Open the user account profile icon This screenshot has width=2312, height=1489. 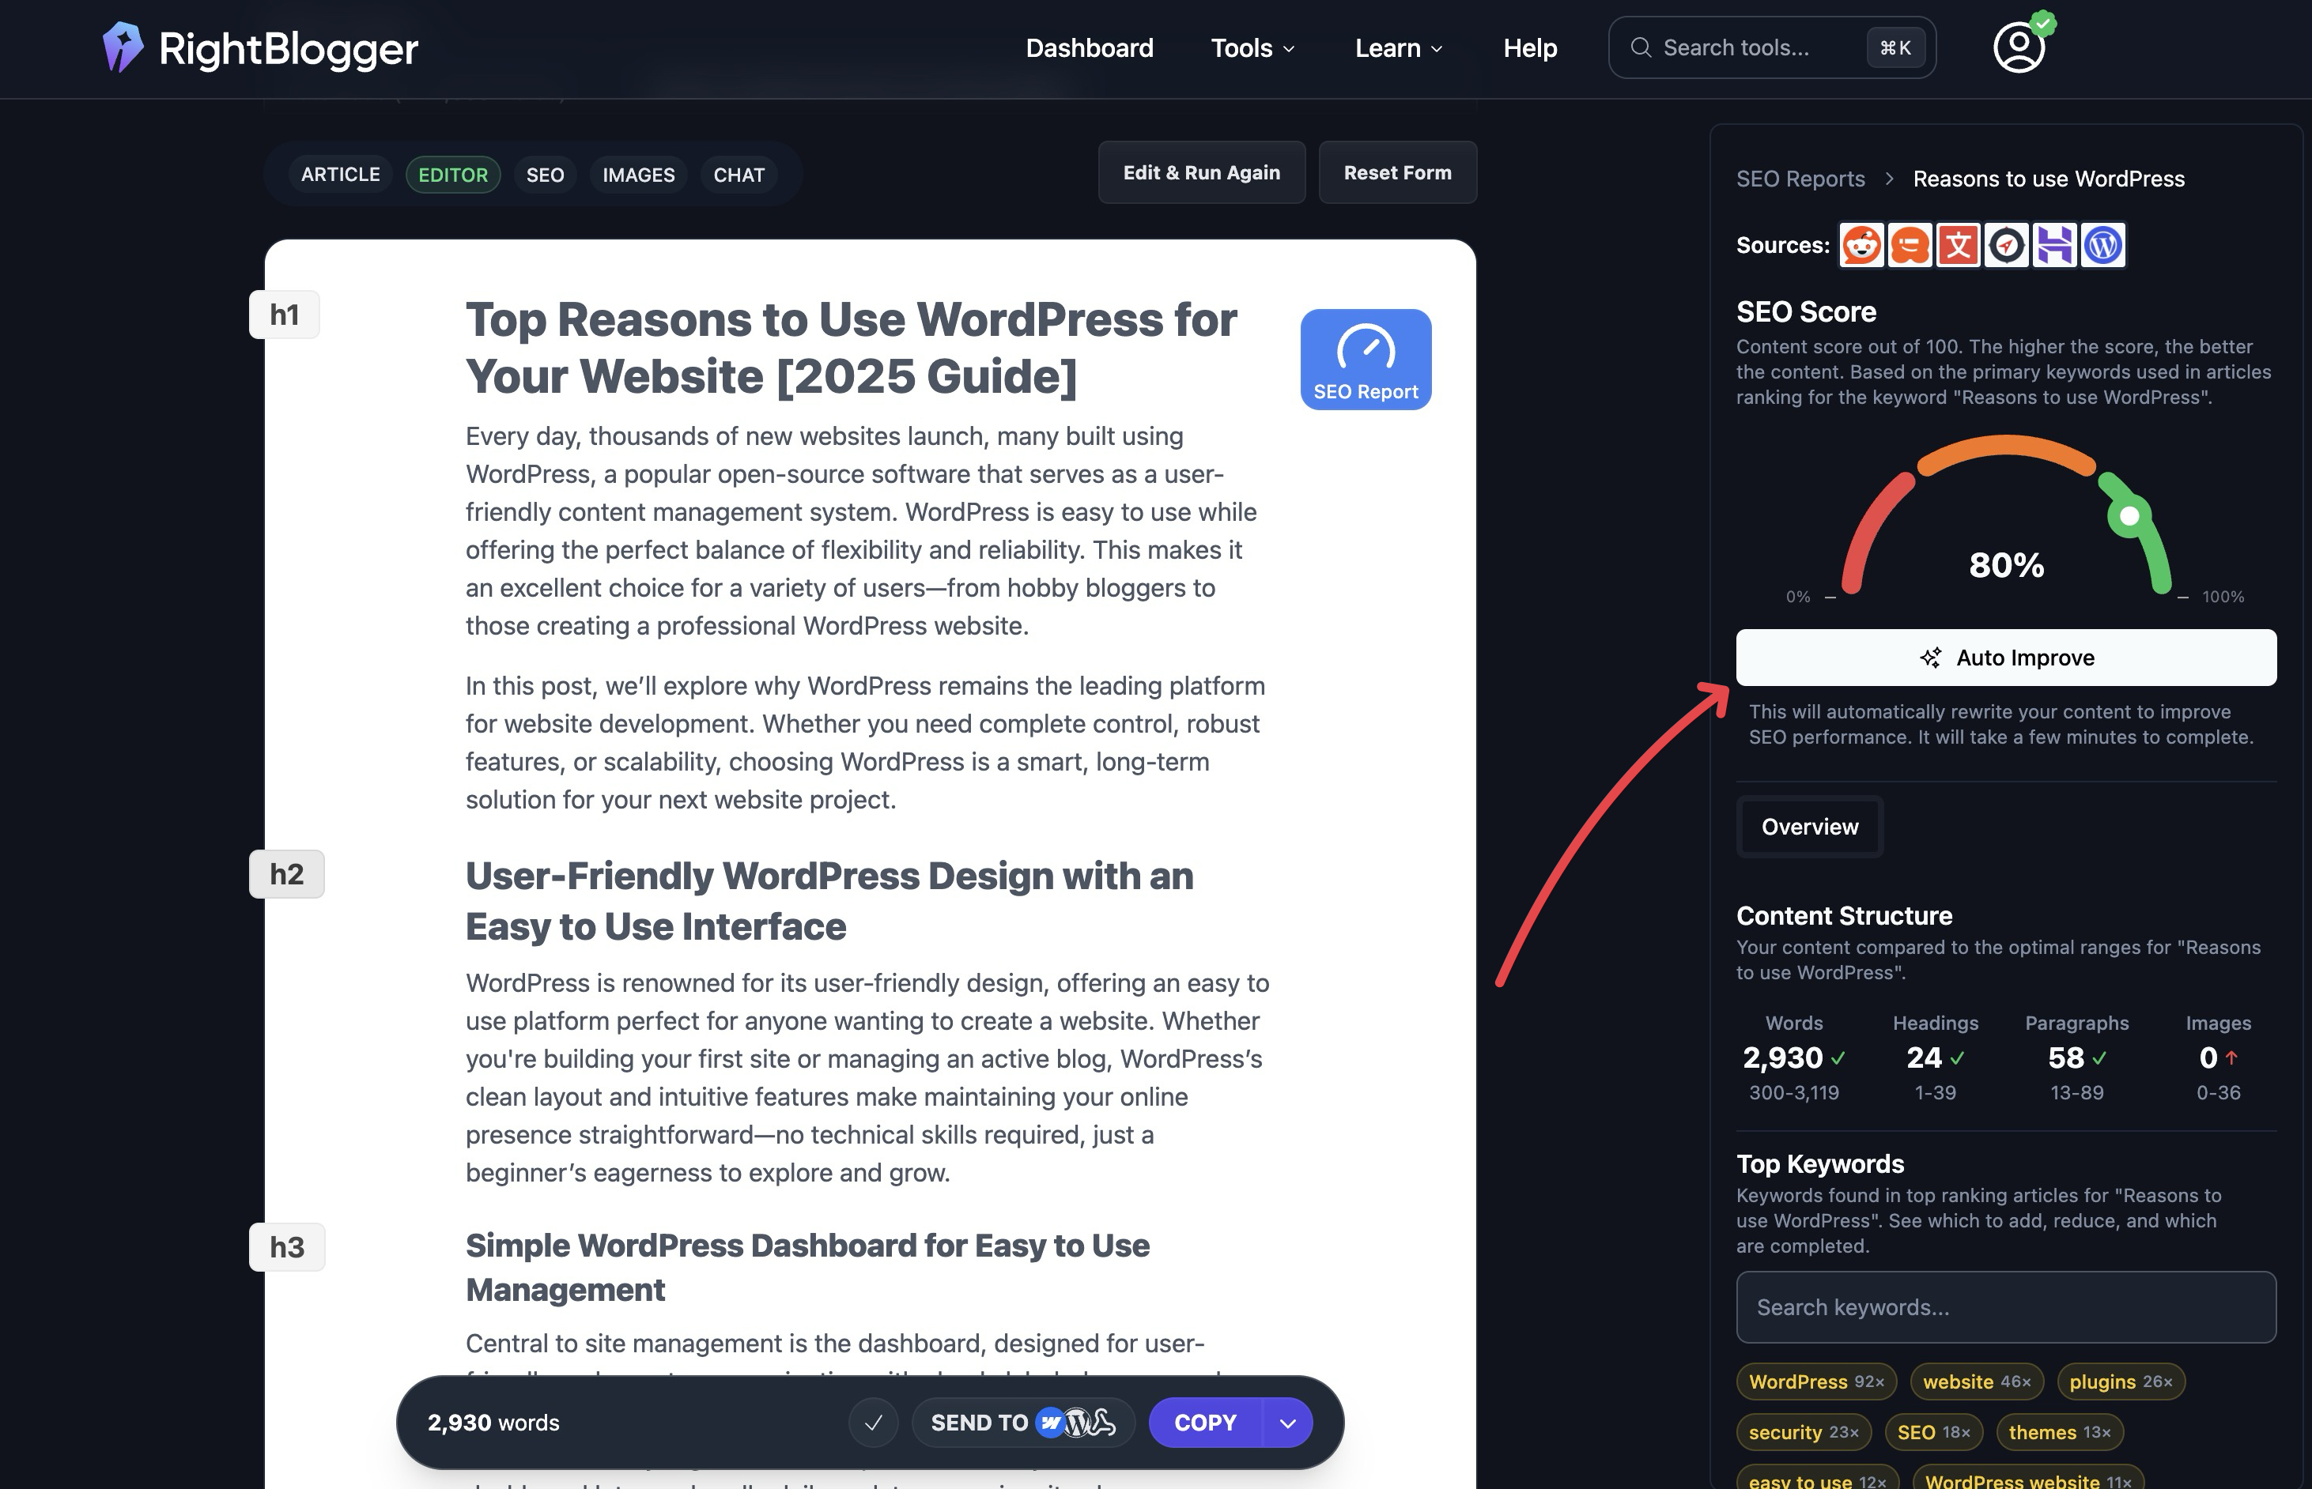point(2019,47)
